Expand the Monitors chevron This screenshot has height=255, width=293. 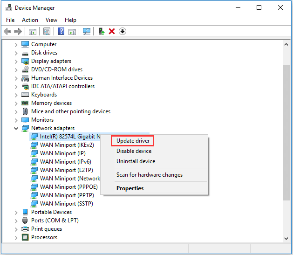(16, 120)
